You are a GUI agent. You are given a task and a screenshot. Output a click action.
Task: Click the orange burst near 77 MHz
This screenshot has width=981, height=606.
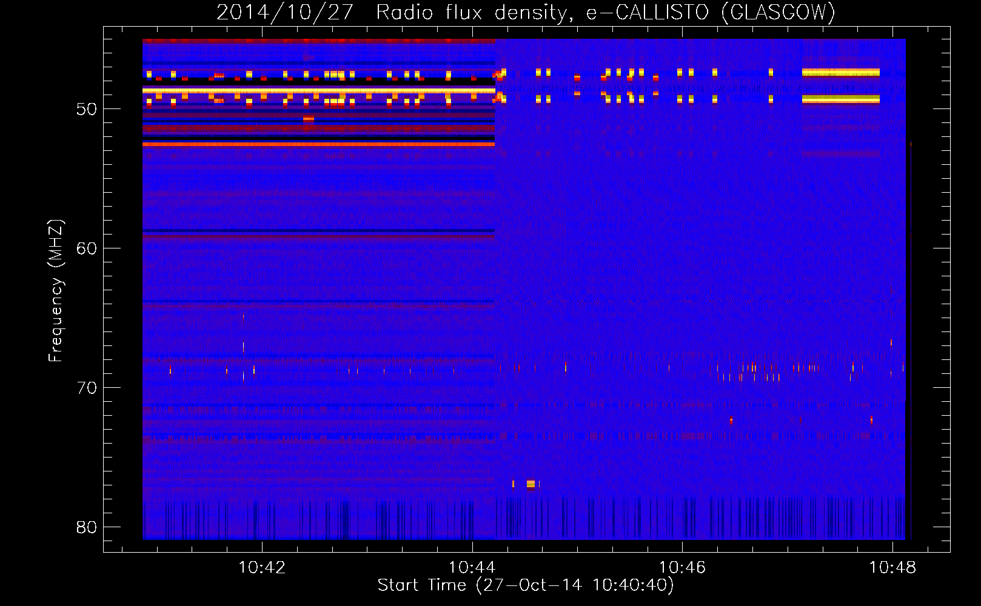[x=531, y=484]
